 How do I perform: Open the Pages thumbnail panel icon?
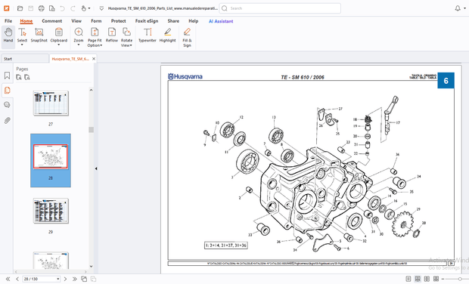click(7, 90)
